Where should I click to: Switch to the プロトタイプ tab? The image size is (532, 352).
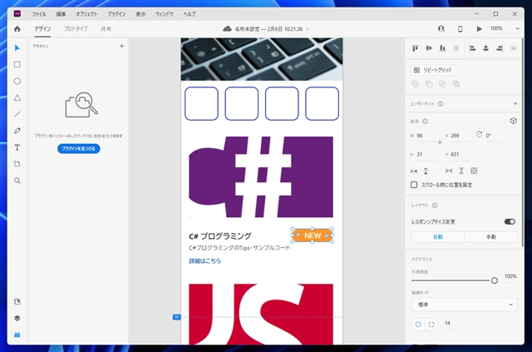tap(76, 29)
